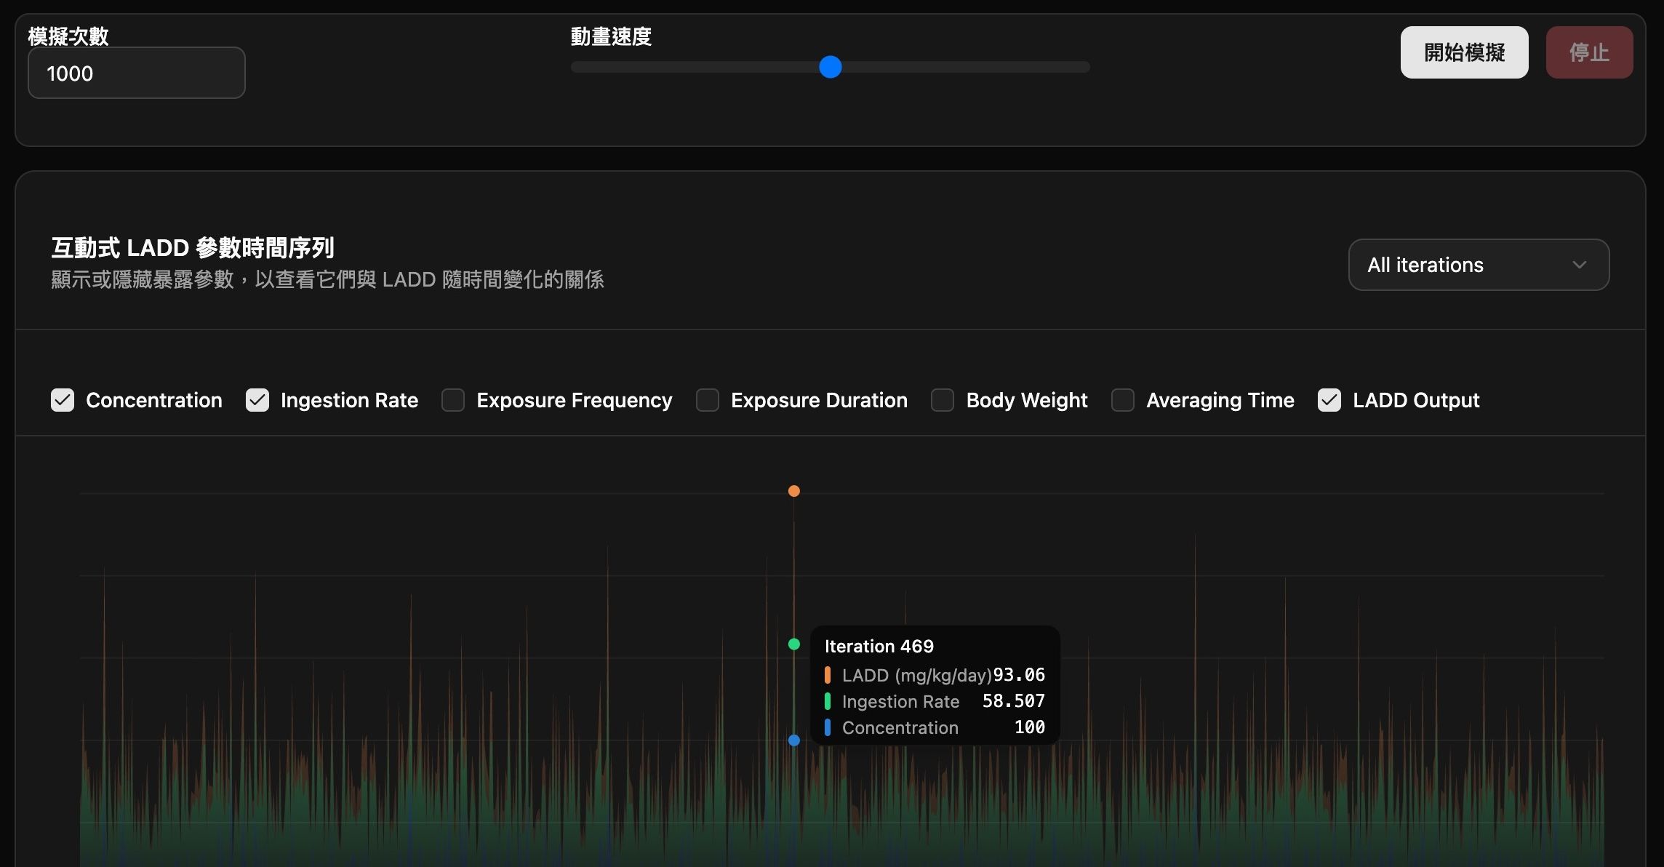Enable the Exposure Frequency checkbox
1664x867 pixels.
pos(453,400)
